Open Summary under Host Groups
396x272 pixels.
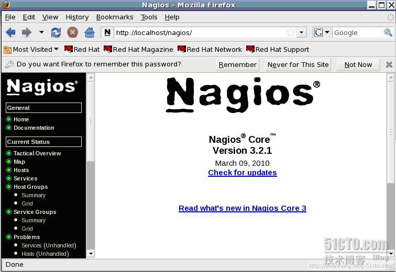click(x=34, y=195)
